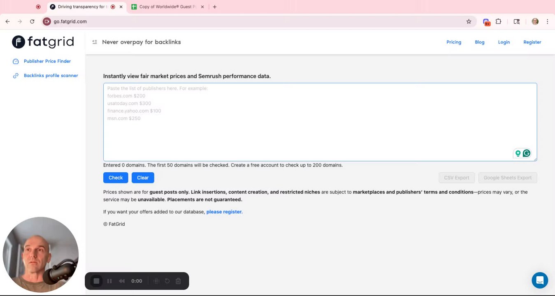The image size is (555, 296).
Task: Open the Chrome three-dot menu
Action: [547, 21]
